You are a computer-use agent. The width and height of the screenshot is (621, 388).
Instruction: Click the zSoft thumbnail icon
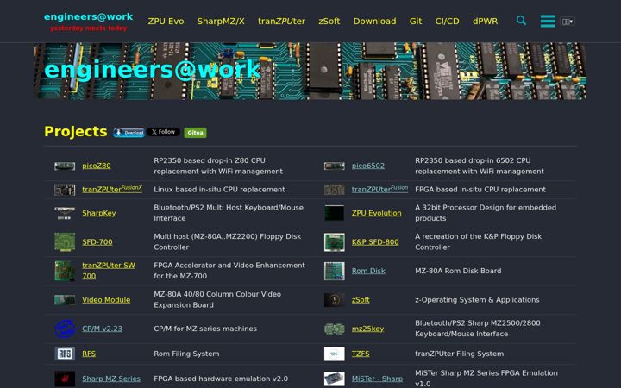pos(335,300)
